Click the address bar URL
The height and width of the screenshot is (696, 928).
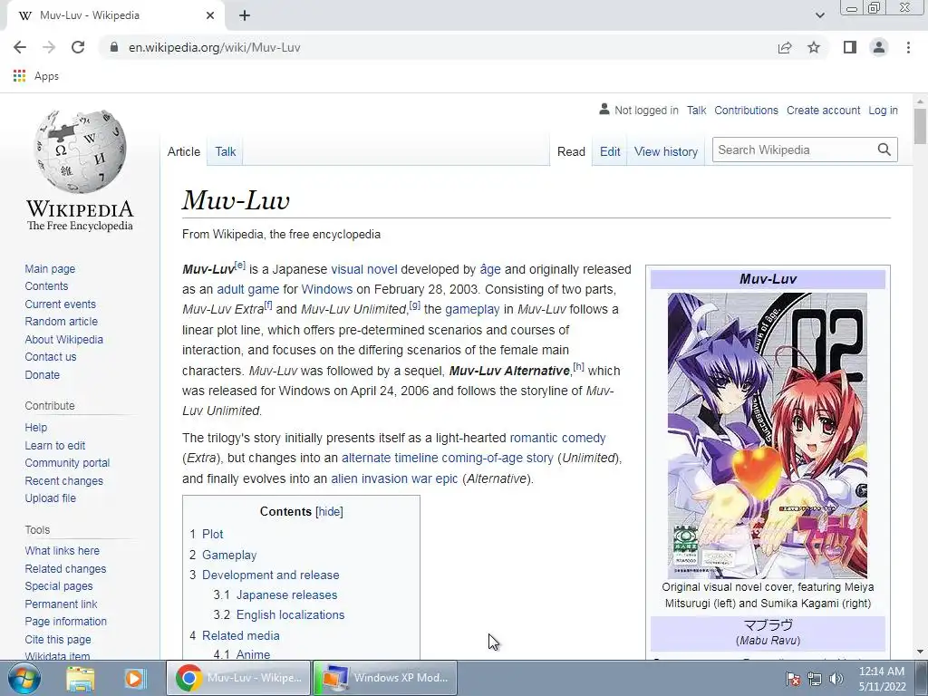click(214, 47)
